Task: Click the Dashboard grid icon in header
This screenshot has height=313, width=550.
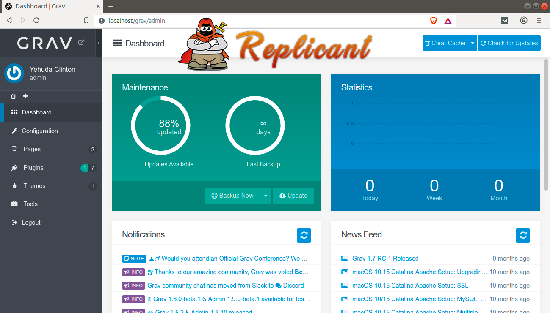Action: pyautogui.click(x=118, y=43)
